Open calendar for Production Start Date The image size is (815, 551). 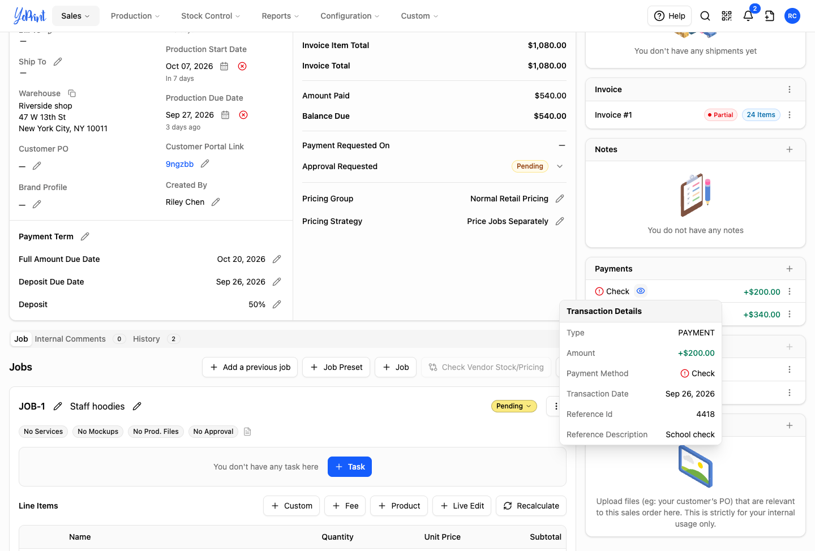click(224, 66)
